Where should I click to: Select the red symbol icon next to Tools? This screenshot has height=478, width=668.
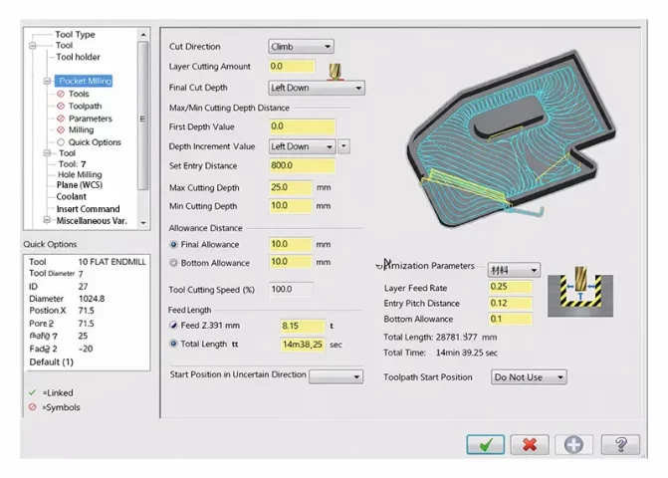click(61, 94)
